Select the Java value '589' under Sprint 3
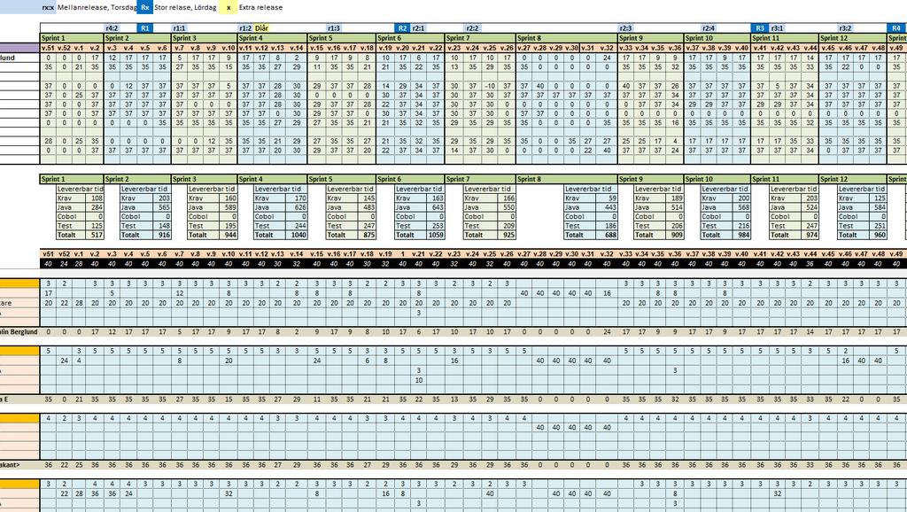The width and height of the screenshot is (907, 512). coord(229,207)
